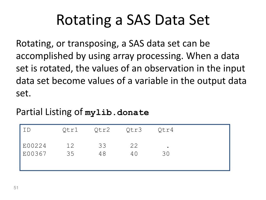Click the Qtr3 value 40
The width and height of the screenshot is (266, 200).
point(134,154)
